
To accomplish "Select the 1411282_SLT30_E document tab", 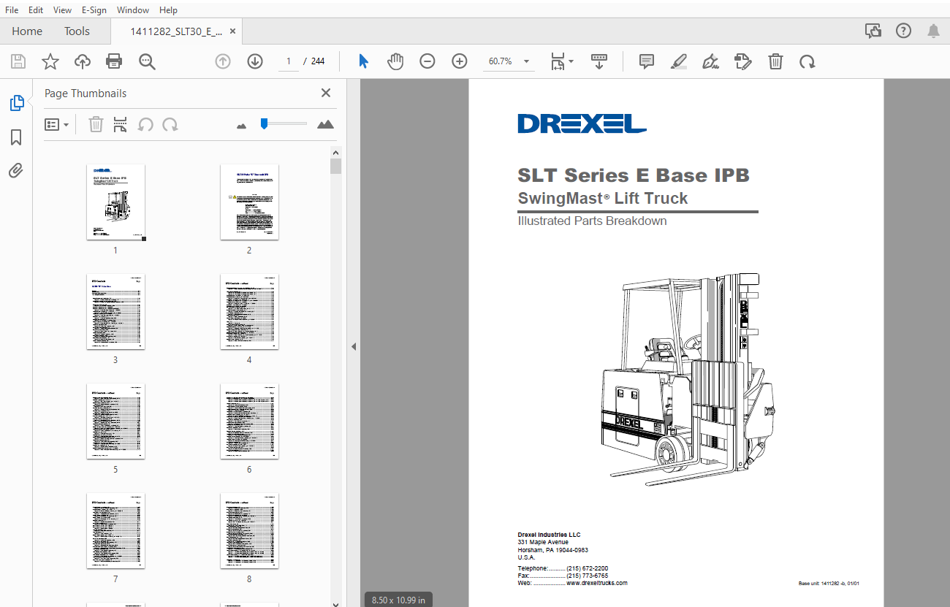I will (176, 31).
